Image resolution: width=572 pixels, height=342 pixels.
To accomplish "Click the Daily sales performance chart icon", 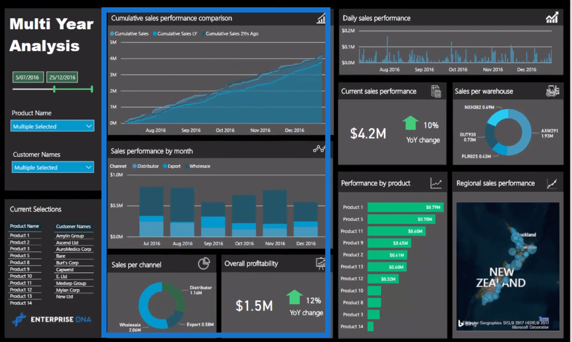I will [x=552, y=18].
